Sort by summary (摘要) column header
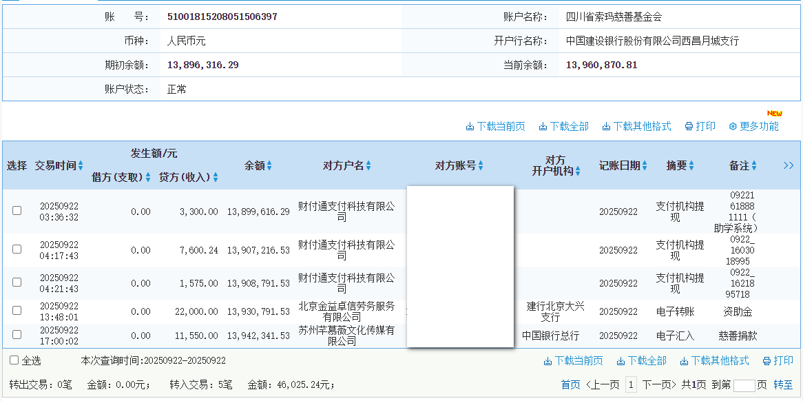Viewport: 803px width, 401px height. (680, 166)
